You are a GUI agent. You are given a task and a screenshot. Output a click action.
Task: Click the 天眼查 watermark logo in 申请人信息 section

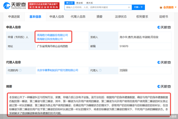pos(164,27)
